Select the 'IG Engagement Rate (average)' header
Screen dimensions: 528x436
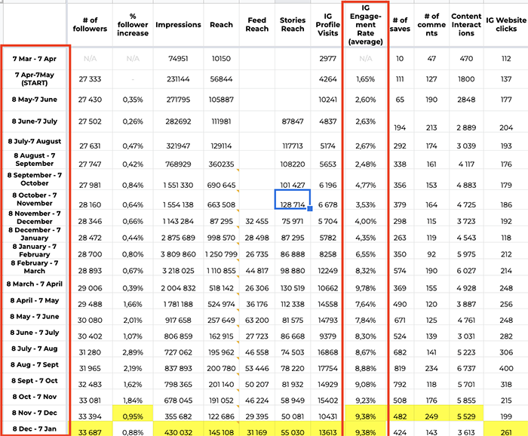coord(364,25)
